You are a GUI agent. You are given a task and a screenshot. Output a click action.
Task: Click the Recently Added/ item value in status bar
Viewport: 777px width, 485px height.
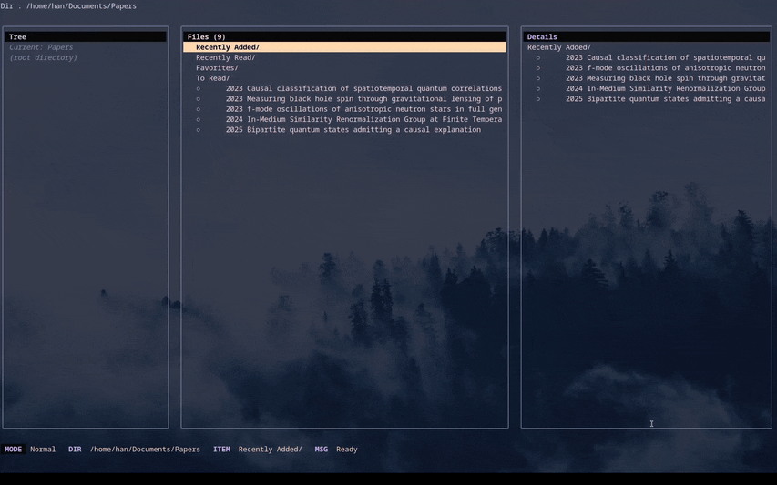[270, 450]
